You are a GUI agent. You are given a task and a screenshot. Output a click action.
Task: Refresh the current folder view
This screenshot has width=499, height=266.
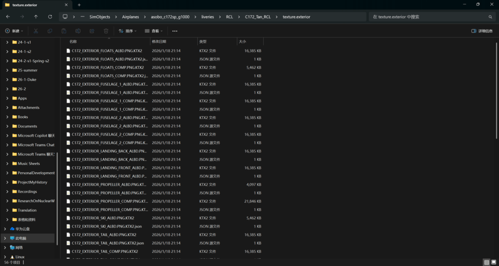click(50, 17)
